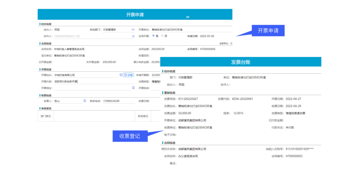This screenshot has width=359, height=179.
Task: Select the 是 radio for 合同开票
Action: coord(153,36)
